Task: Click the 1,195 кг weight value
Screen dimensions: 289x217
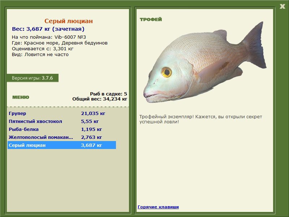Action: pos(91,129)
